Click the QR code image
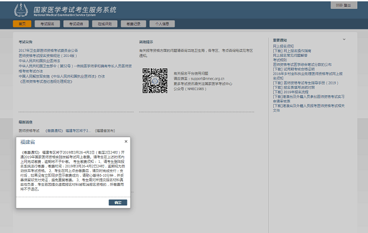Screen dimensions: 368x233 154,81
